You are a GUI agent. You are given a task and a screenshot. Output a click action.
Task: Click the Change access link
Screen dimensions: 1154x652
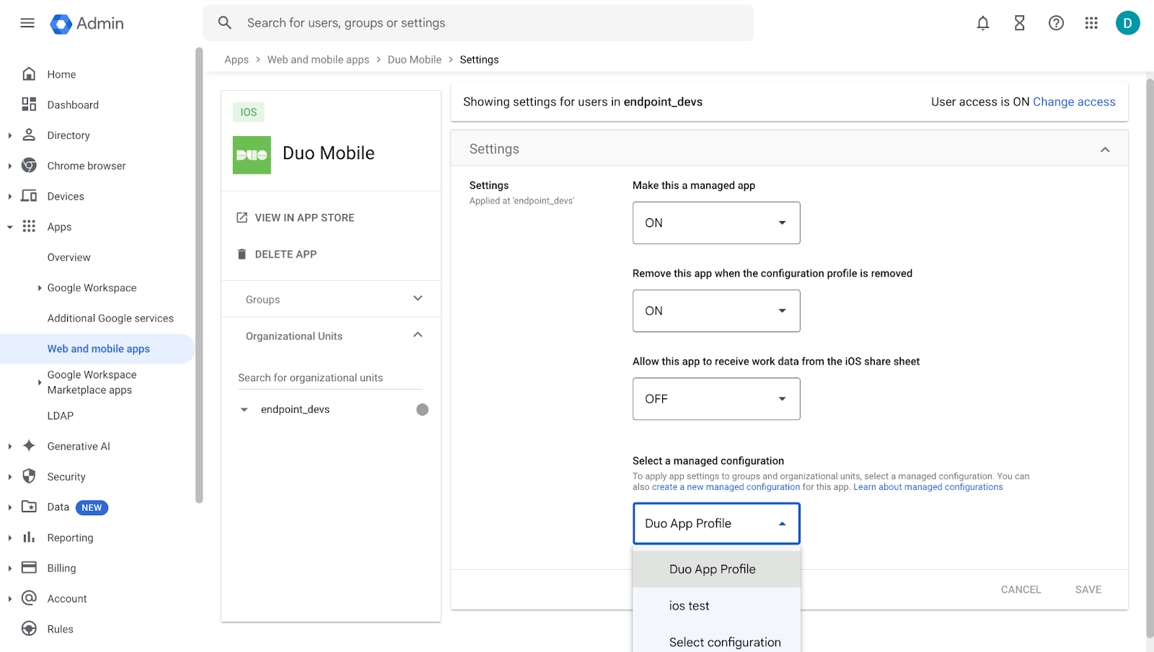coord(1074,102)
